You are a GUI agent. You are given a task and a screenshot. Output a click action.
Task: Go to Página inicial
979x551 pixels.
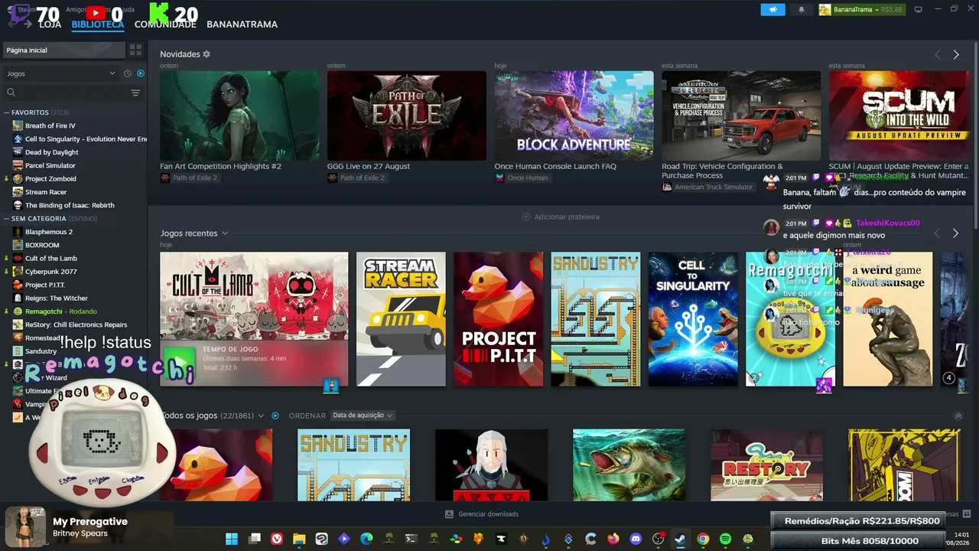(x=63, y=51)
